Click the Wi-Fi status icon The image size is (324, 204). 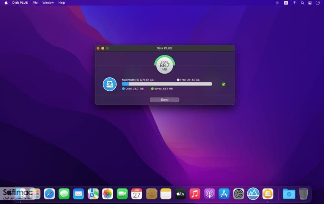[294, 3]
